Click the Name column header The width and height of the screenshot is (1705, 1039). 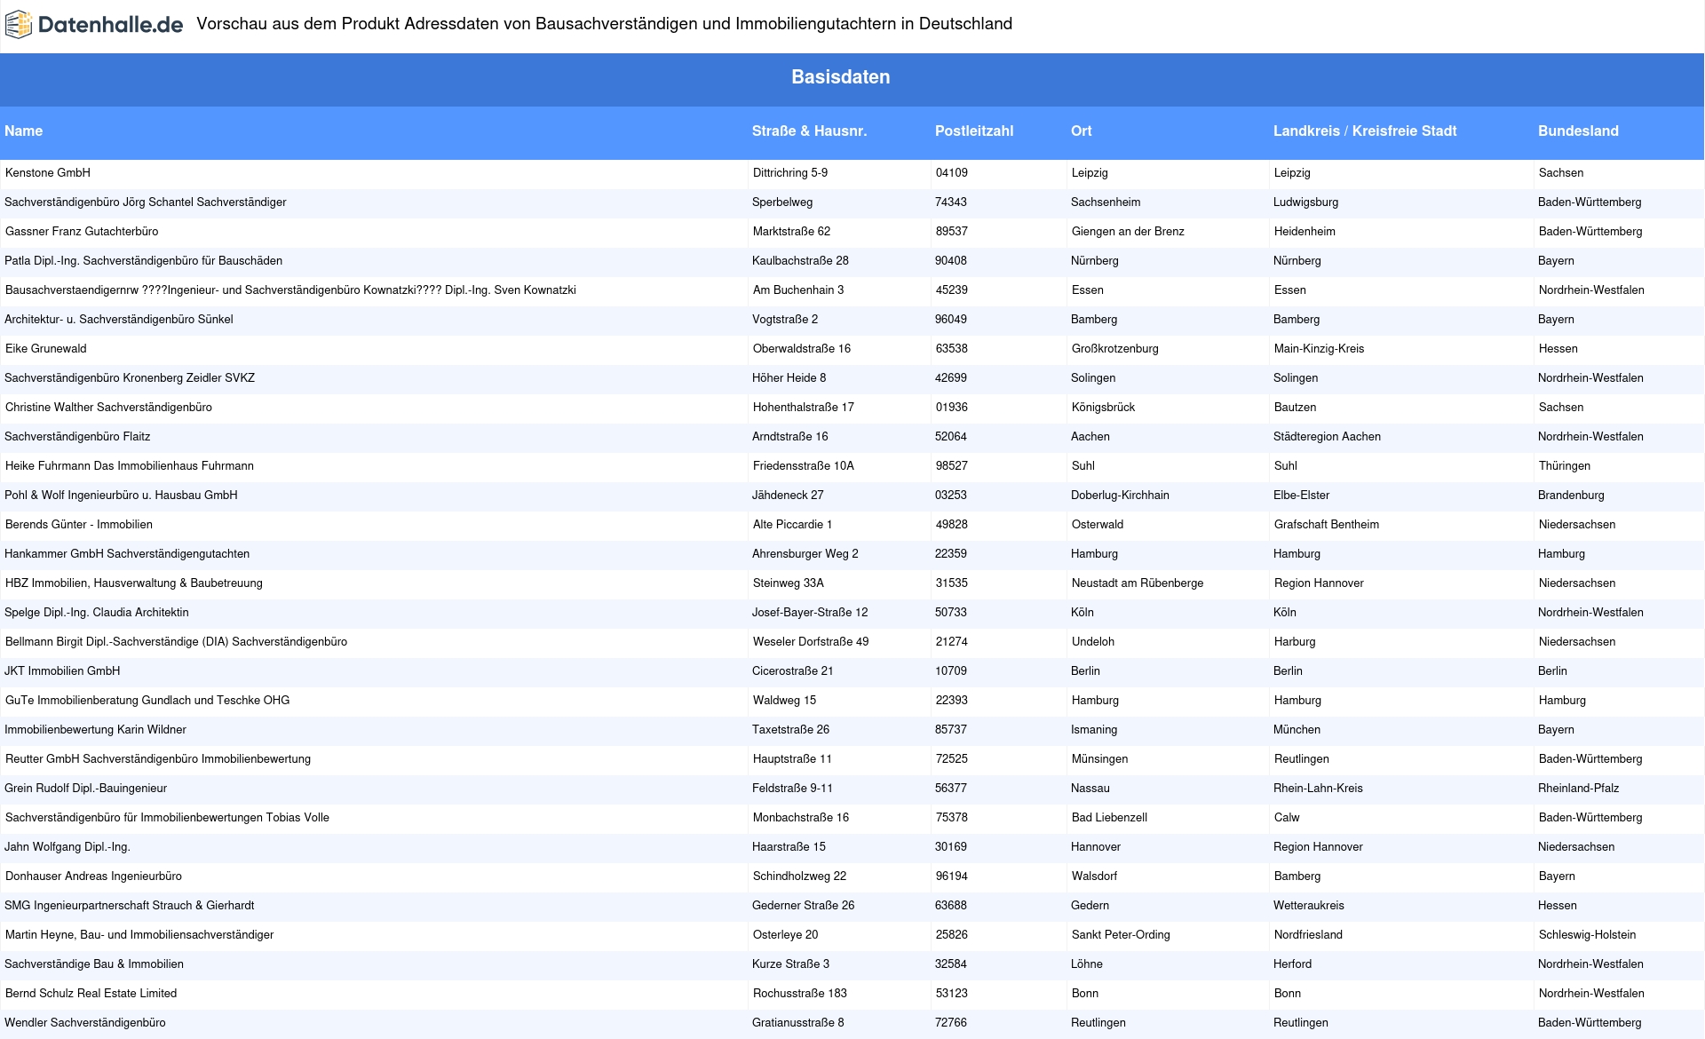[x=23, y=131]
